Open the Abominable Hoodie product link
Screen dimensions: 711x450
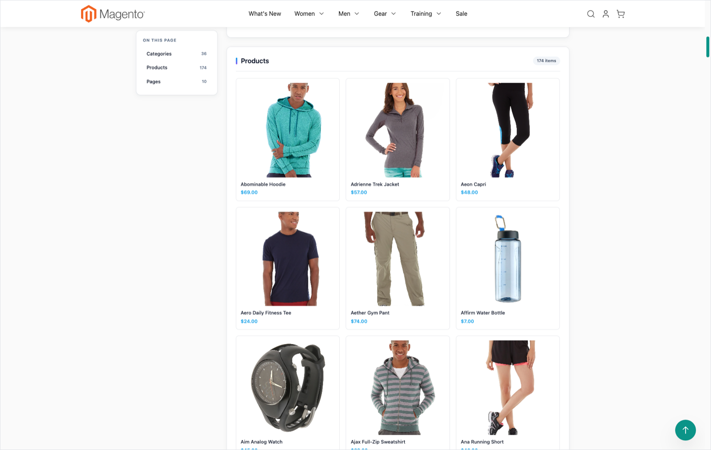(263, 184)
